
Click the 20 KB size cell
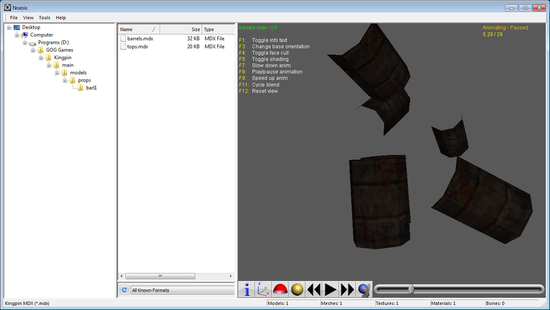pos(193,47)
